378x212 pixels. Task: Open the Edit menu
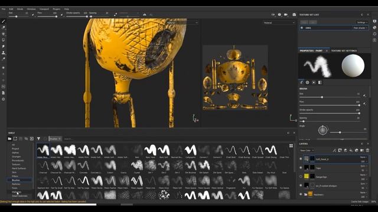[11, 9]
